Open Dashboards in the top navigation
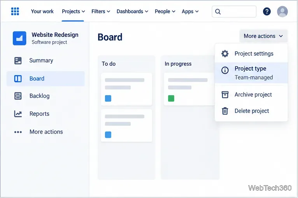The height and width of the screenshot is (198, 298). pos(130,11)
